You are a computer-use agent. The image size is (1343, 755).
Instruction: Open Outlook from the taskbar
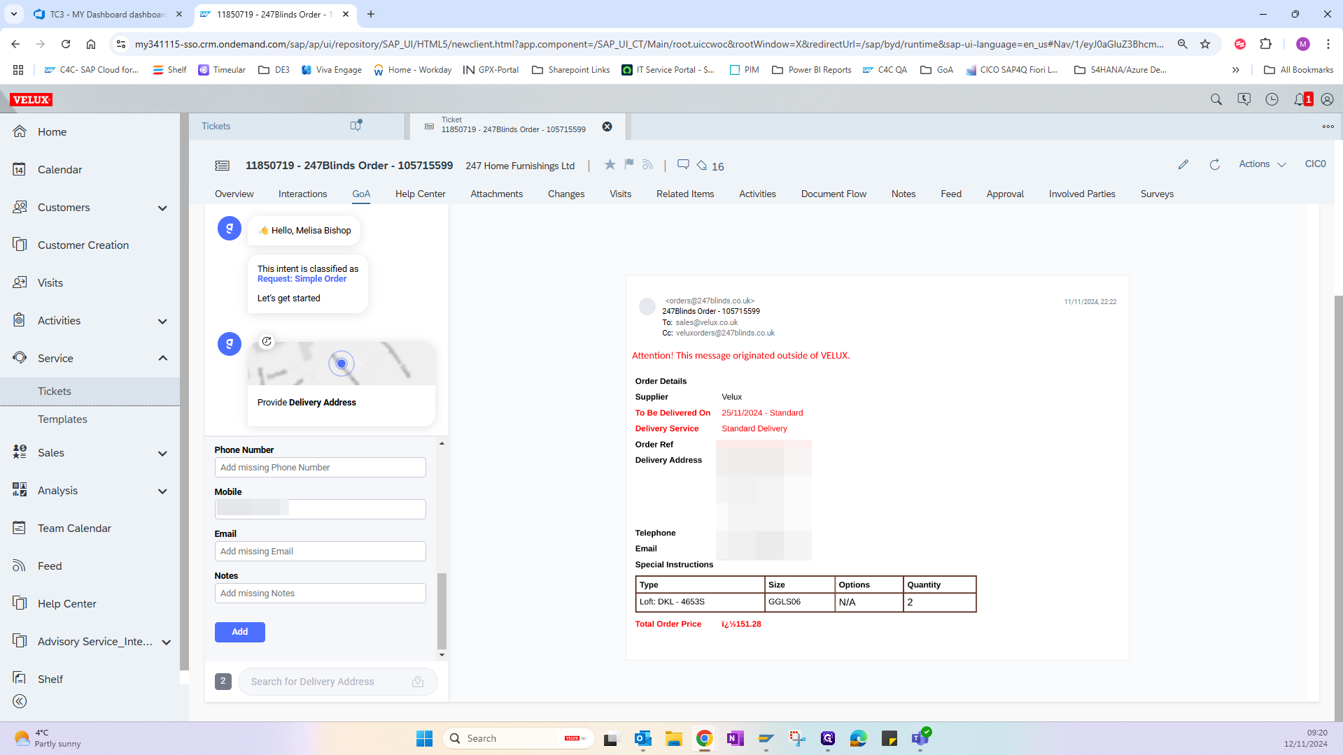[x=643, y=738]
